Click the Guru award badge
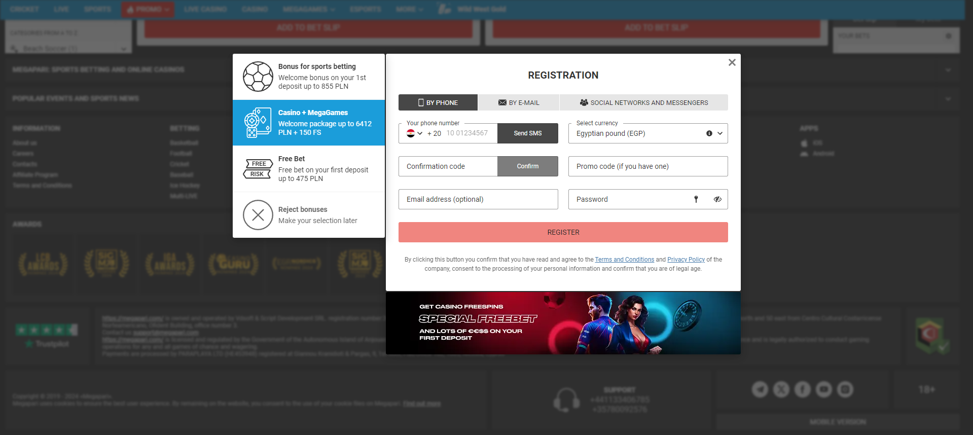 click(x=233, y=264)
